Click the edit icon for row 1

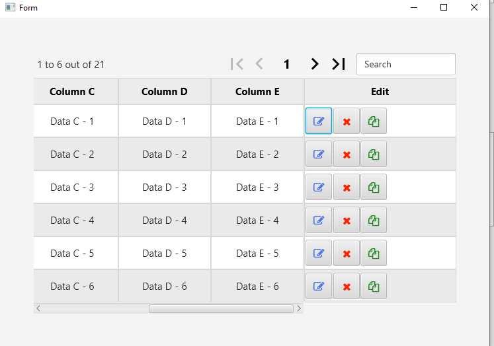319,121
